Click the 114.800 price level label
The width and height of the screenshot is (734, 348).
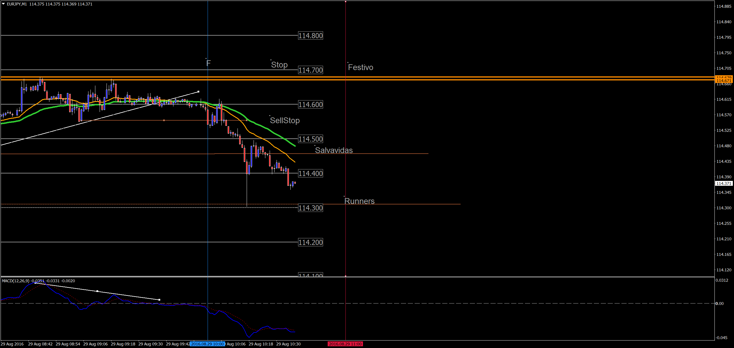tap(310, 36)
